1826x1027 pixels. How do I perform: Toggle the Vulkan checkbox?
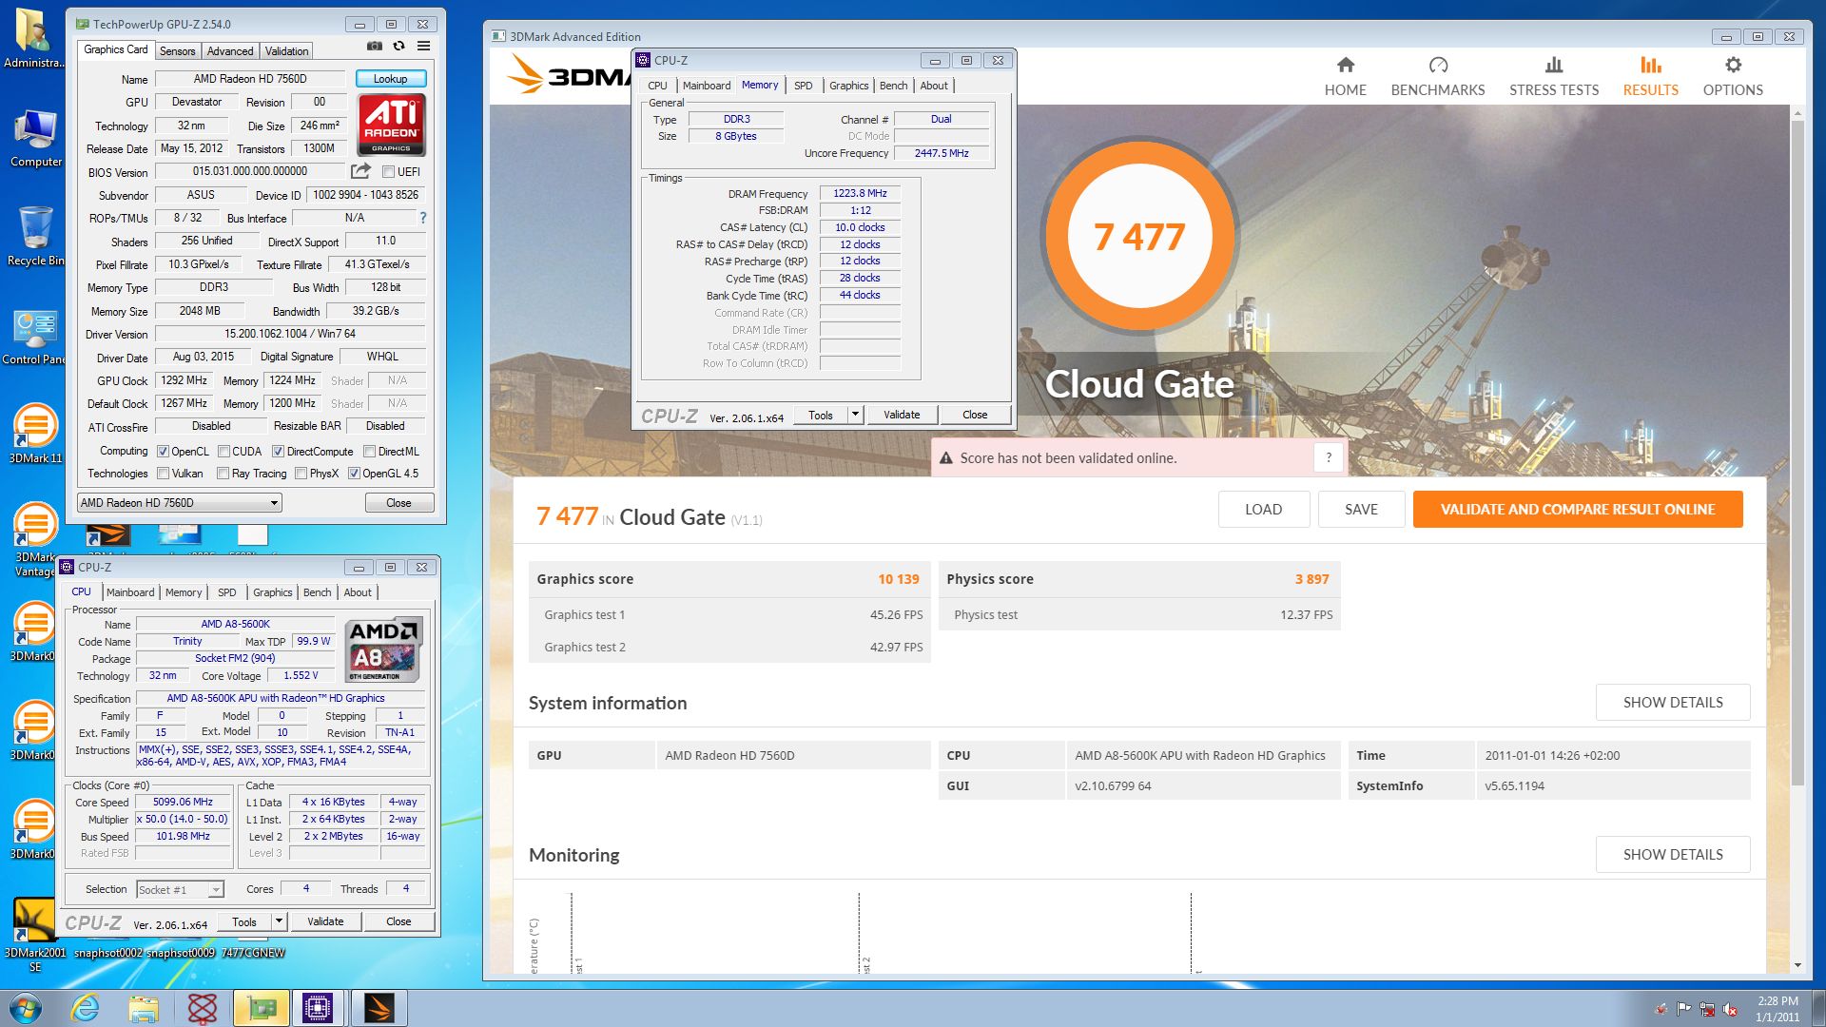(x=163, y=474)
